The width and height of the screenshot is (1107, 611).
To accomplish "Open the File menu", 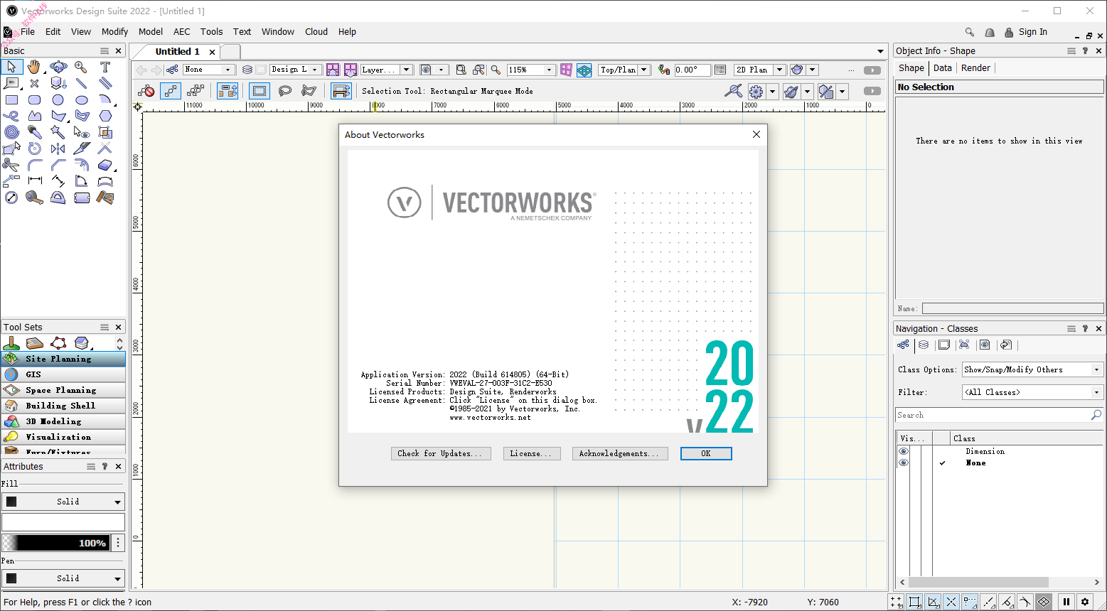I will 28,32.
